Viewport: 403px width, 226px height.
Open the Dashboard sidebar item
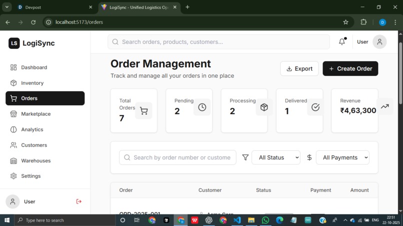click(45, 67)
